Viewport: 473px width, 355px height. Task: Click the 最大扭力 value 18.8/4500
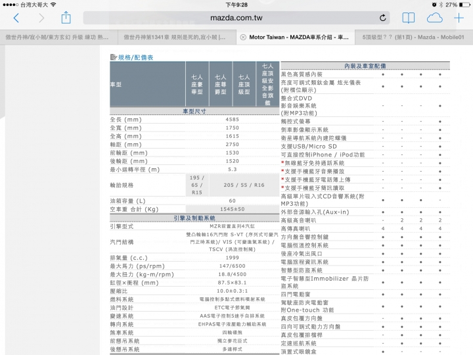pyautogui.click(x=233, y=274)
